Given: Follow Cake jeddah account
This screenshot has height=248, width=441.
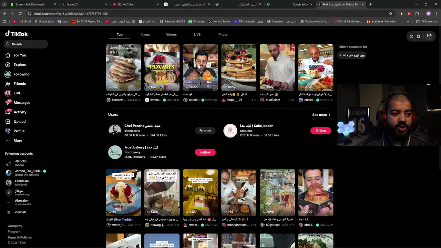Looking at the screenshot, I should point(320,131).
